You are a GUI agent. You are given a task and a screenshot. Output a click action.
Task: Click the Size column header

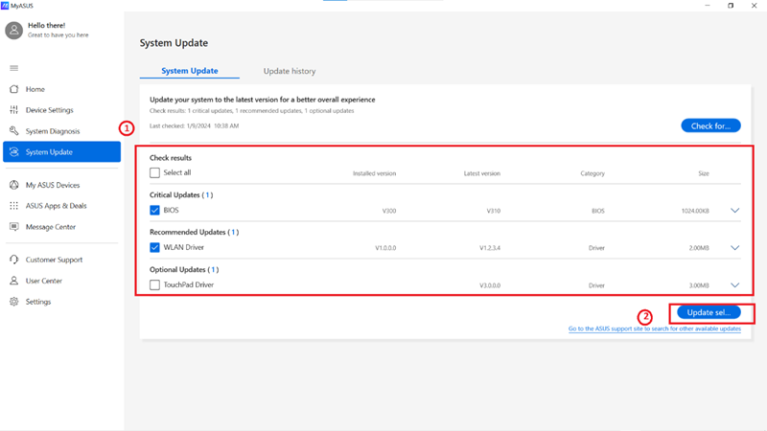point(704,173)
